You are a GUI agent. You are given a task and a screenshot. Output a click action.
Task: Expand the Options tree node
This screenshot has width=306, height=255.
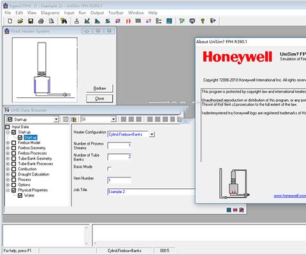(x=8, y=185)
